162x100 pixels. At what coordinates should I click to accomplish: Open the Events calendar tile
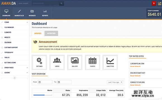pos(92,62)
